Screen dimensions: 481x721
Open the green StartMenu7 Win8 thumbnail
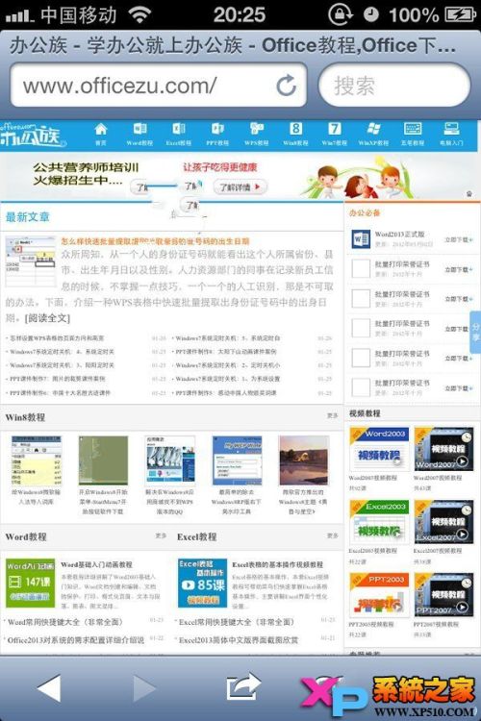click(x=103, y=460)
